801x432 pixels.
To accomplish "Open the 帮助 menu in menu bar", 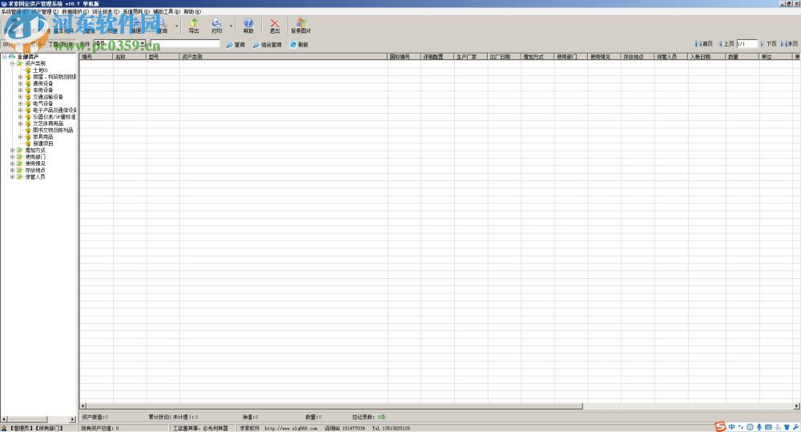I will coord(192,12).
